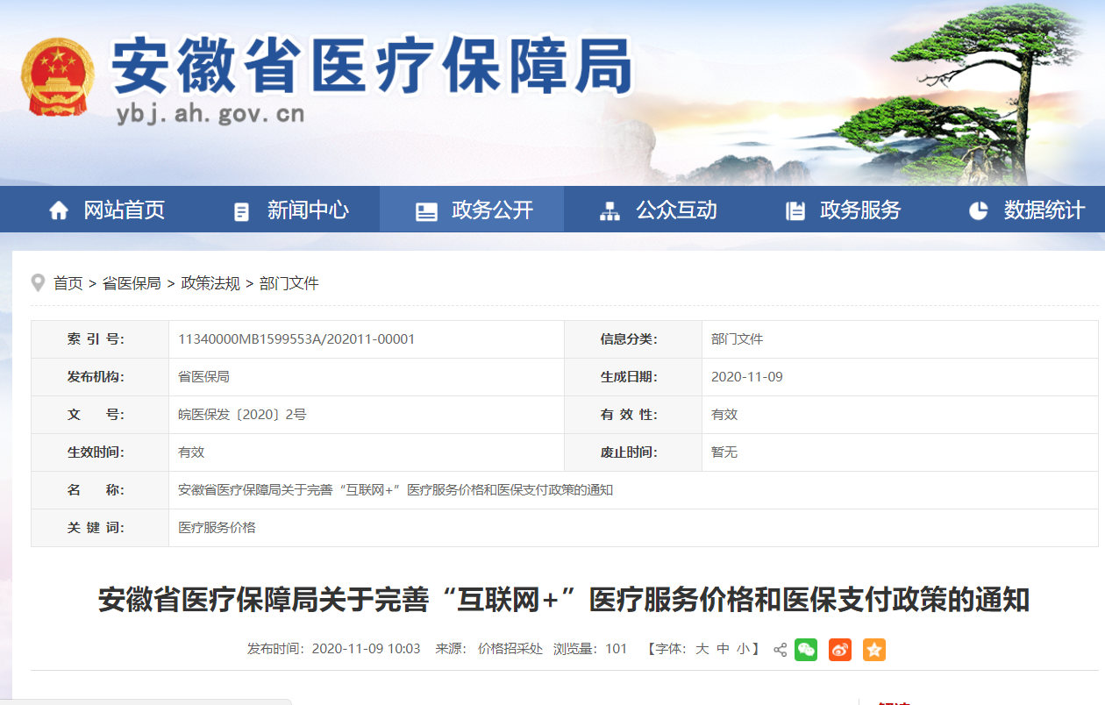This screenshot has width=1105, height=705.
Task: Open 政务服务 in navigation
Action: tap(860, 210)
